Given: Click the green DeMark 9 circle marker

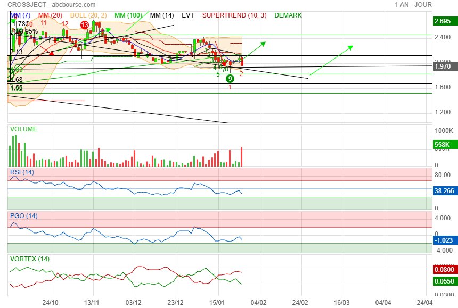Looking at the screenshot, I should tap(230, 78).
